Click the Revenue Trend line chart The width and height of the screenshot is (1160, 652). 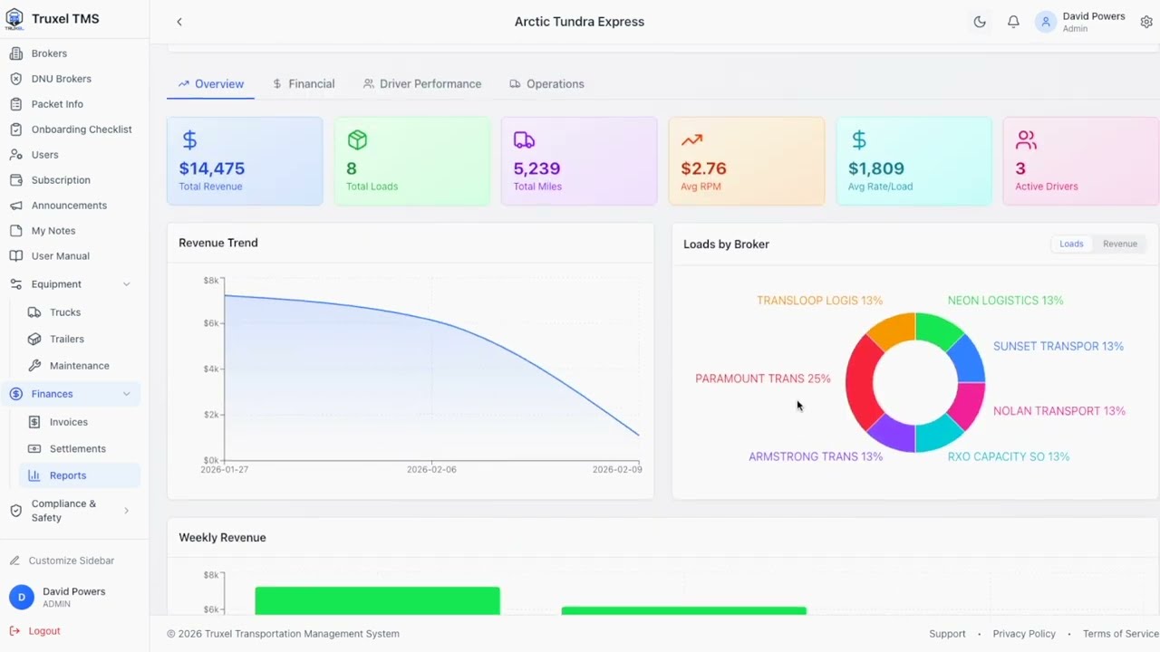[431, 371]
